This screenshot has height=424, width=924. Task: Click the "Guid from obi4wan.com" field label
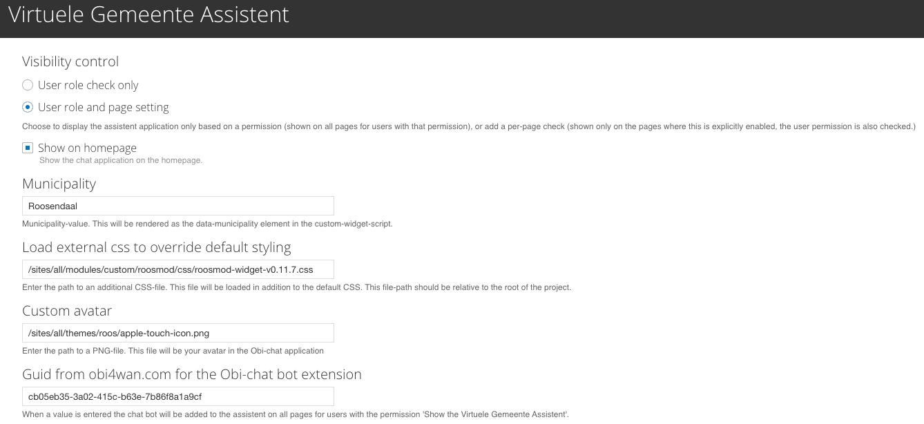pos(191,374)
